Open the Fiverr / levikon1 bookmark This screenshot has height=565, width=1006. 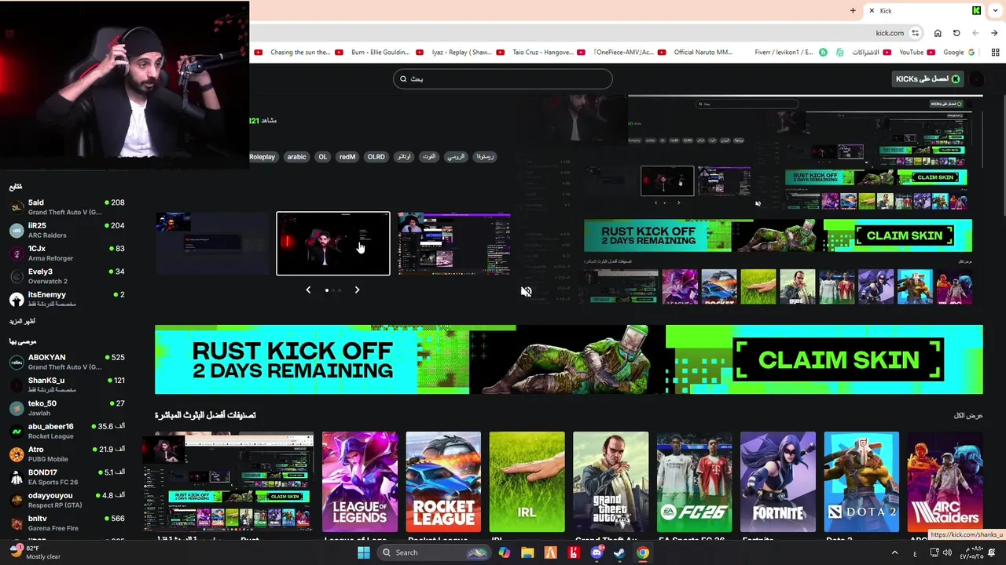tap(790, 53)
